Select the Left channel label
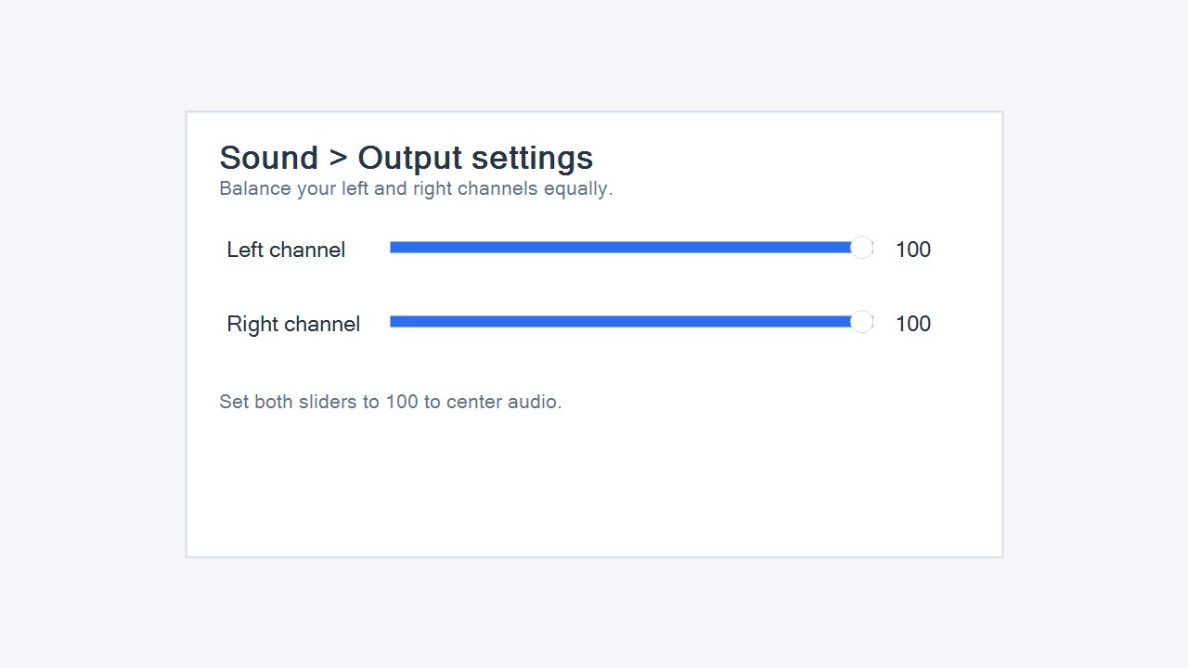The height and width of the screenshot is (668, 1188). [x=286, y=250]
